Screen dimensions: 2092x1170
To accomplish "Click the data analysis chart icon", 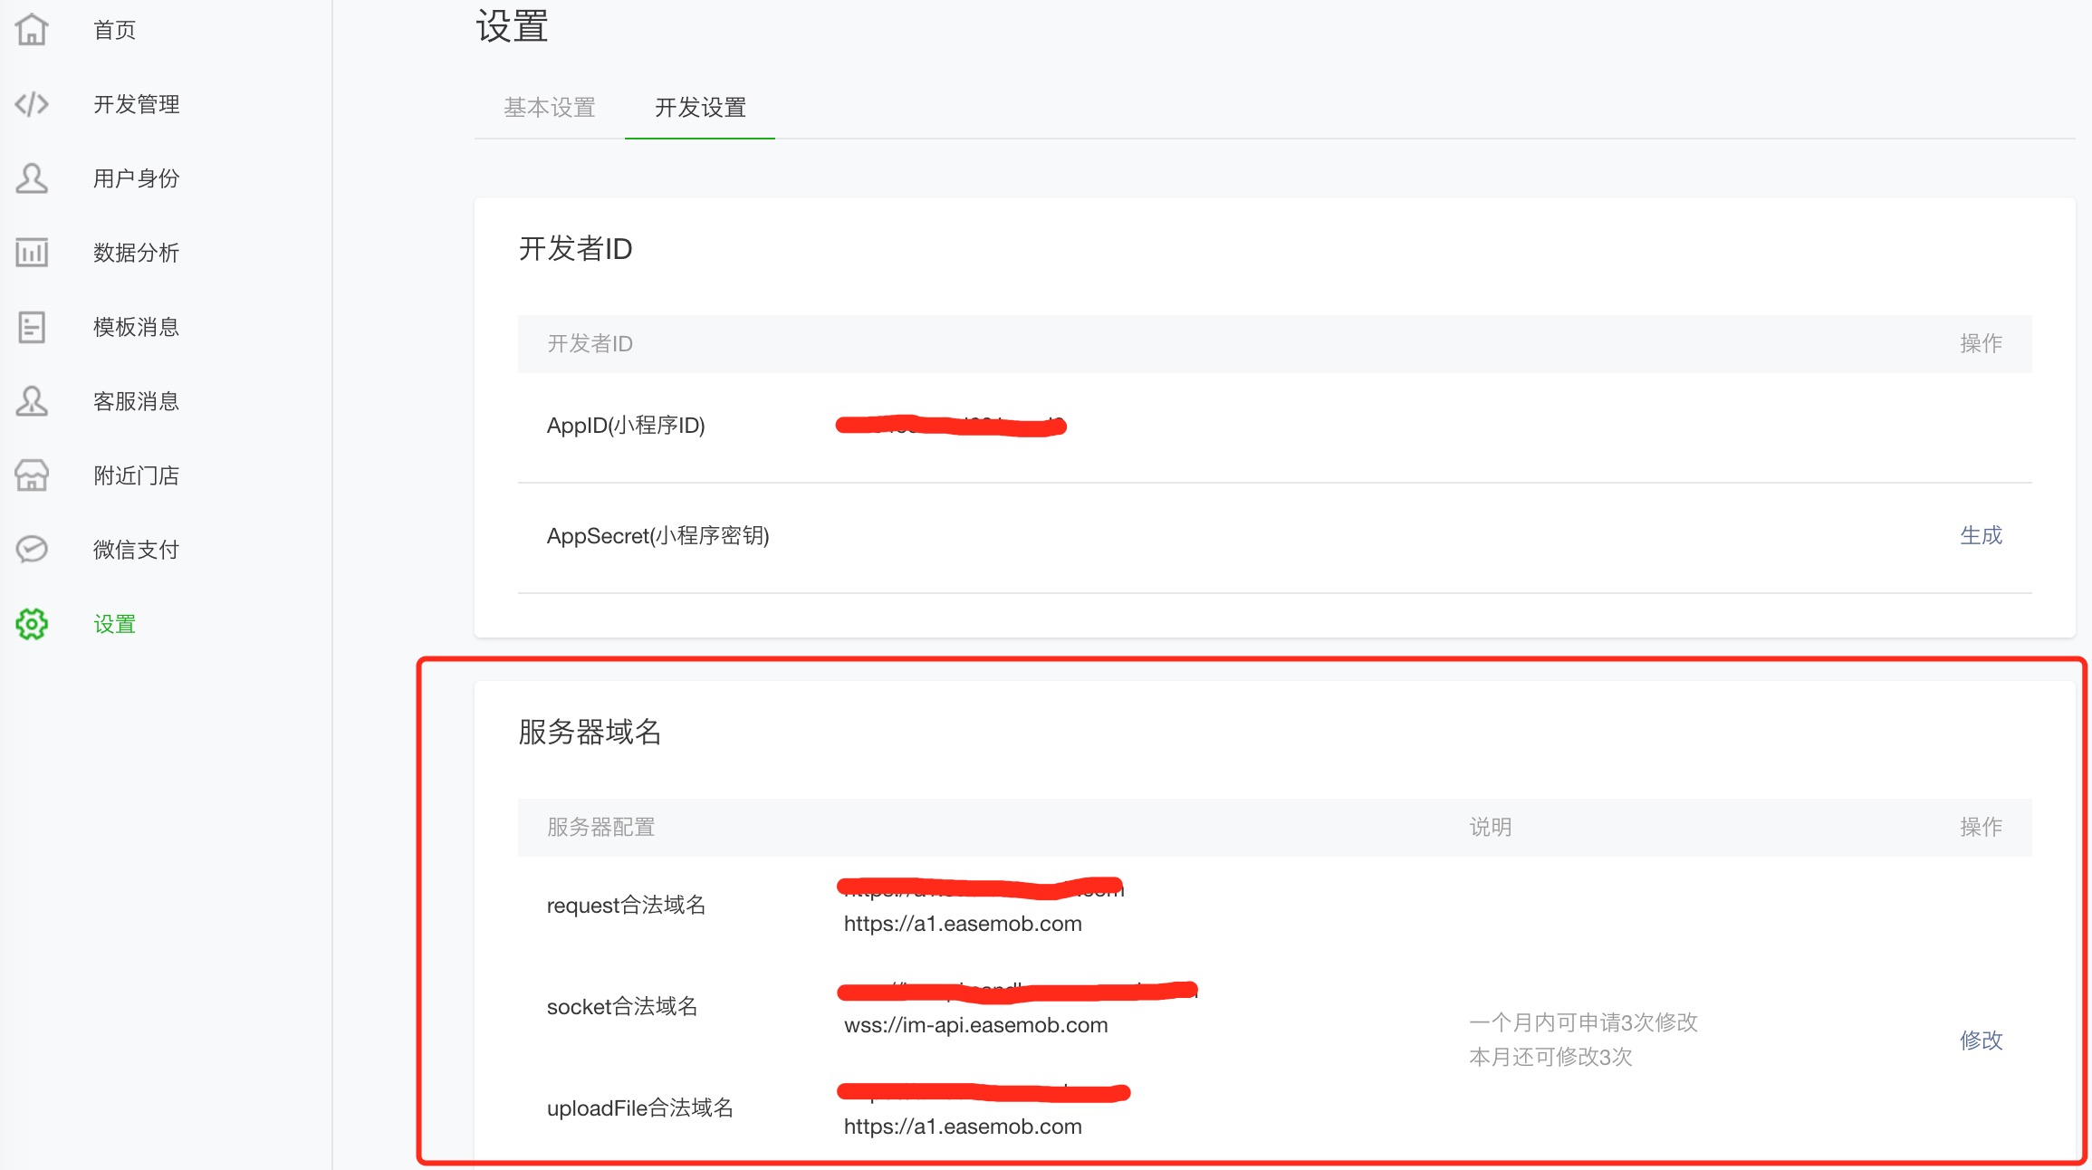I will 32,253.
